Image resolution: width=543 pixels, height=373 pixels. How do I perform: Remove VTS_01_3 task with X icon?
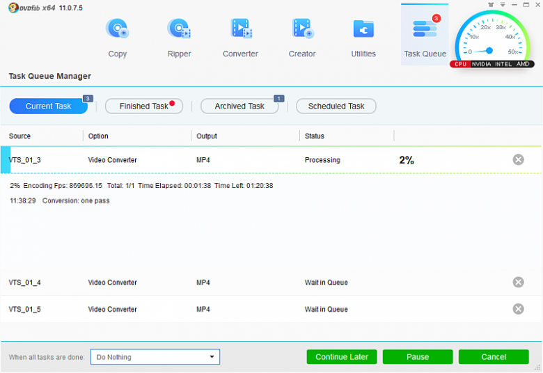[x=518, y=160]
